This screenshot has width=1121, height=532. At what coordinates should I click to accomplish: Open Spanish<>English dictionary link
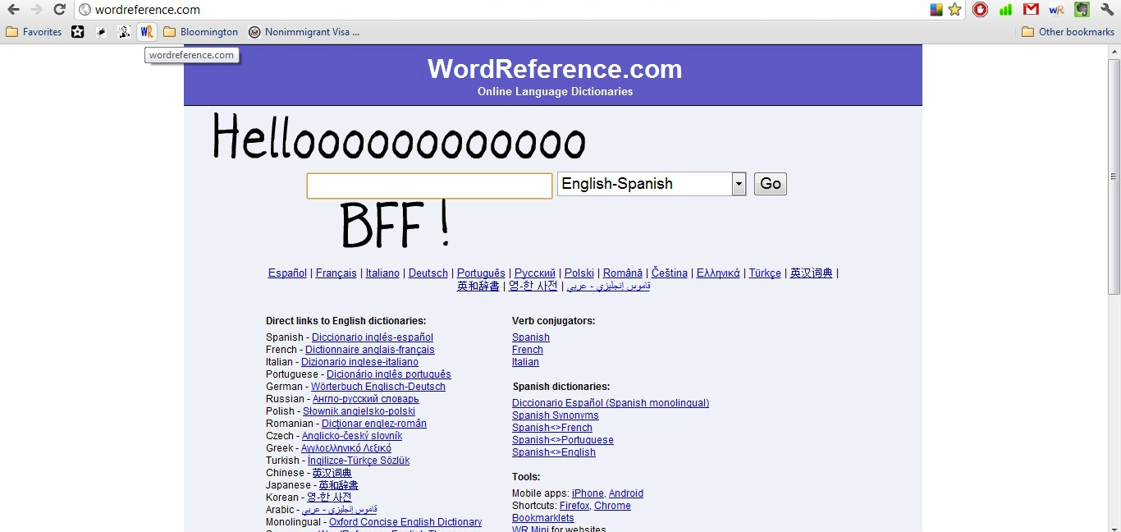pos(554,452)
